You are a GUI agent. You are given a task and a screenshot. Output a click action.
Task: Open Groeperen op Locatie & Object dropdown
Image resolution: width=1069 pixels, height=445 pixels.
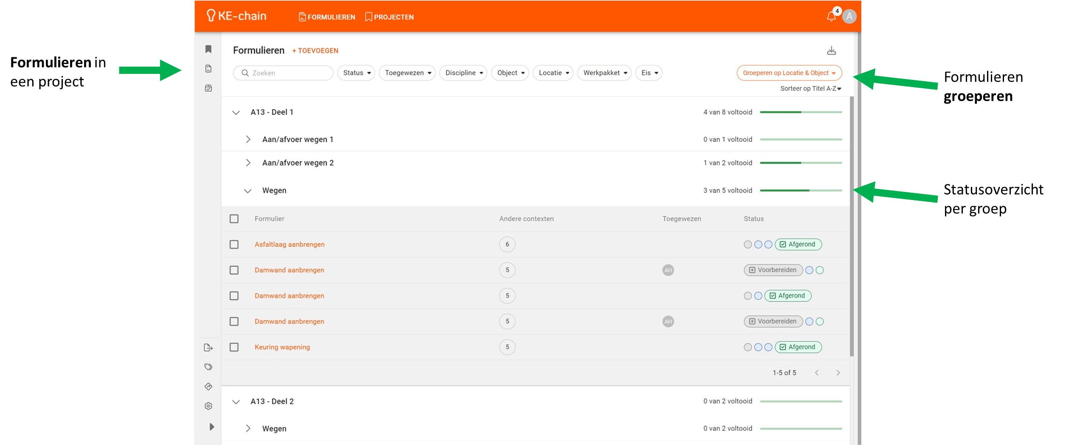pos(789,73)
